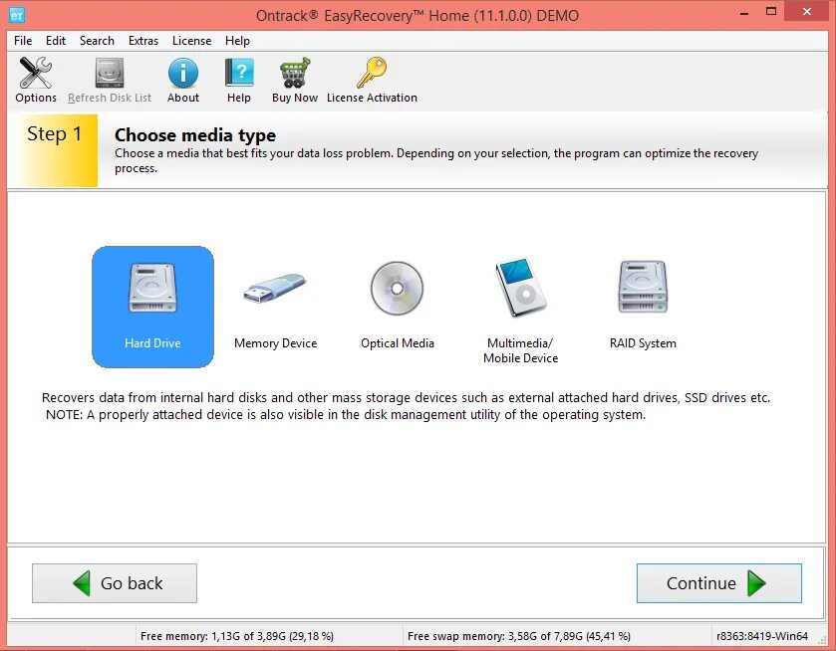Click the EasyRecovery app icon in title bar
Screen dimensions: 836x651
tap(17, 15)
